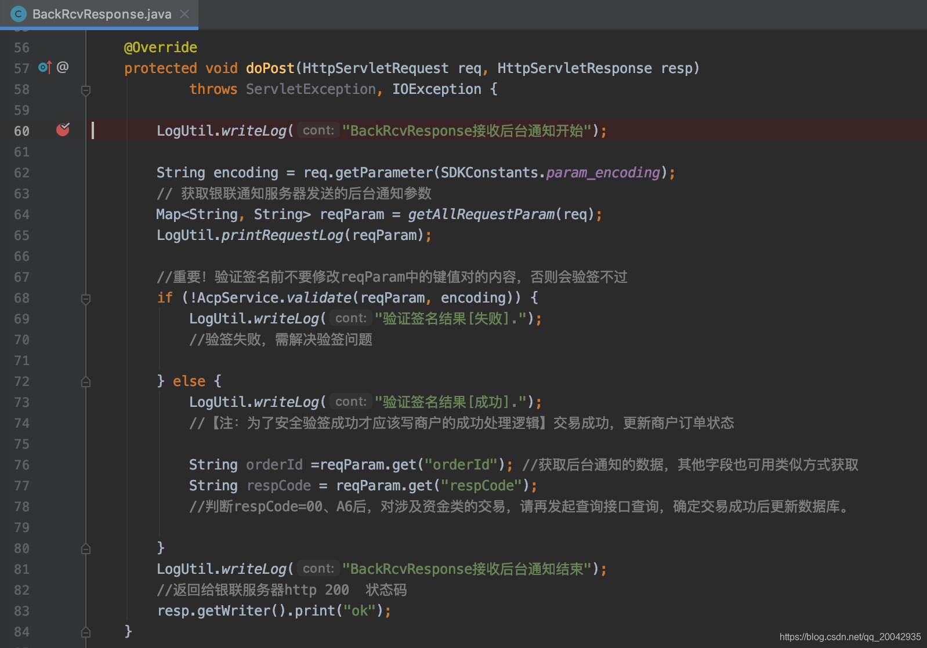Click HttpServletRequest parameter type
The width and height of the screenshot is (927, 648).
[375, 68]
